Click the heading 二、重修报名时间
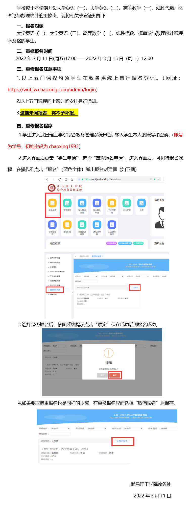This screenshot has width=190, height=505. [x=35, y=51]
